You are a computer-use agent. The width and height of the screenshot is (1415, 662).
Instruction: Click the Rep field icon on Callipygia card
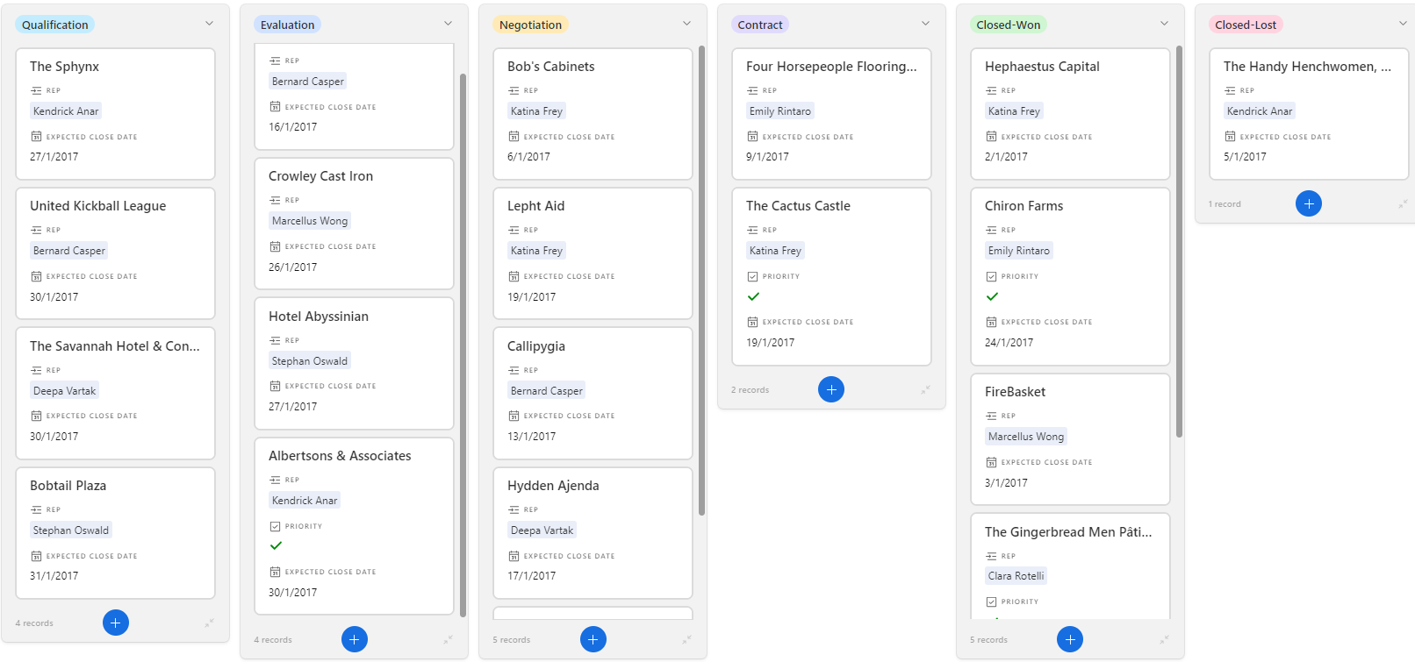pyautogui.click(x=514, y=370)
